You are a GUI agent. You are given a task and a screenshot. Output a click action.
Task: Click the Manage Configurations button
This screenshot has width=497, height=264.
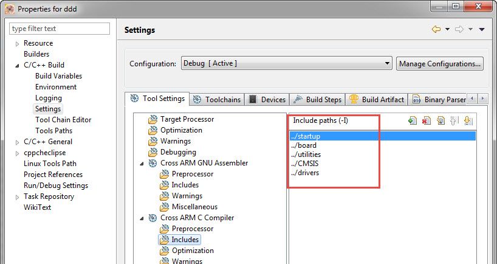click(440, 63)
